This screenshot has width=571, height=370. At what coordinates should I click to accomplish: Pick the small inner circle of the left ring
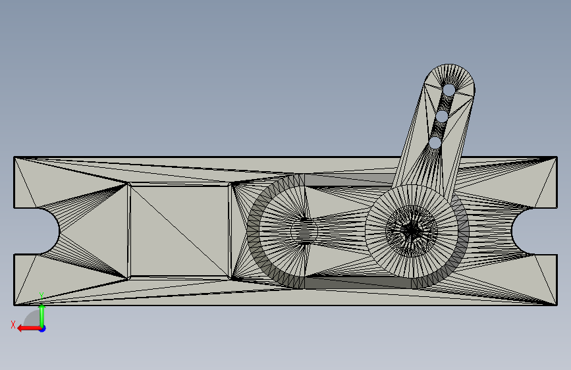[304, 231]
